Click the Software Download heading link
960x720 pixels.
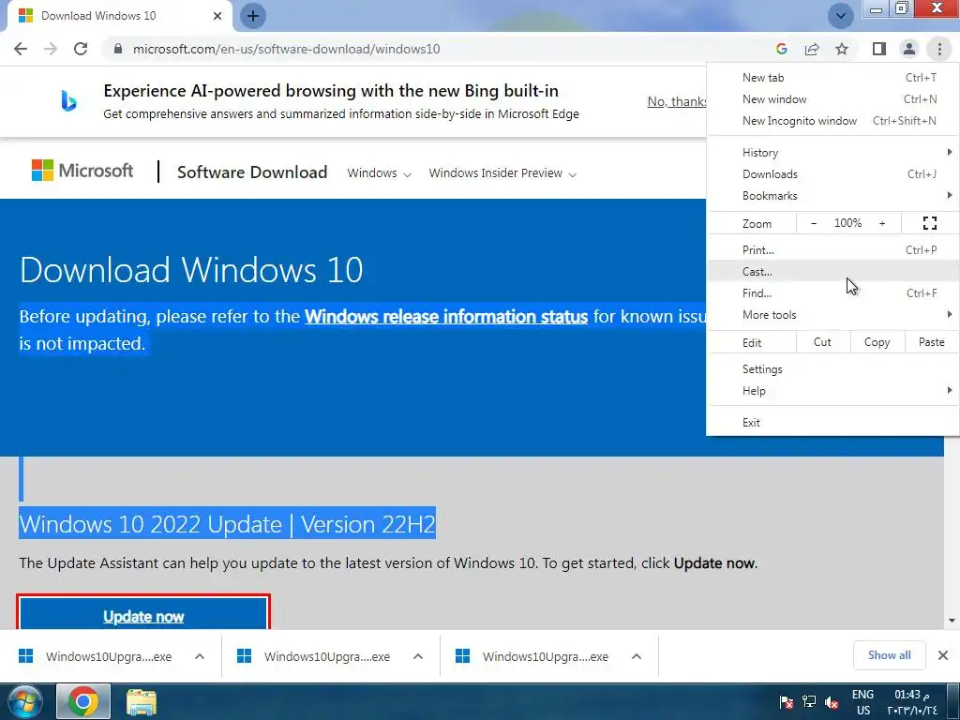tap(252, 172)
